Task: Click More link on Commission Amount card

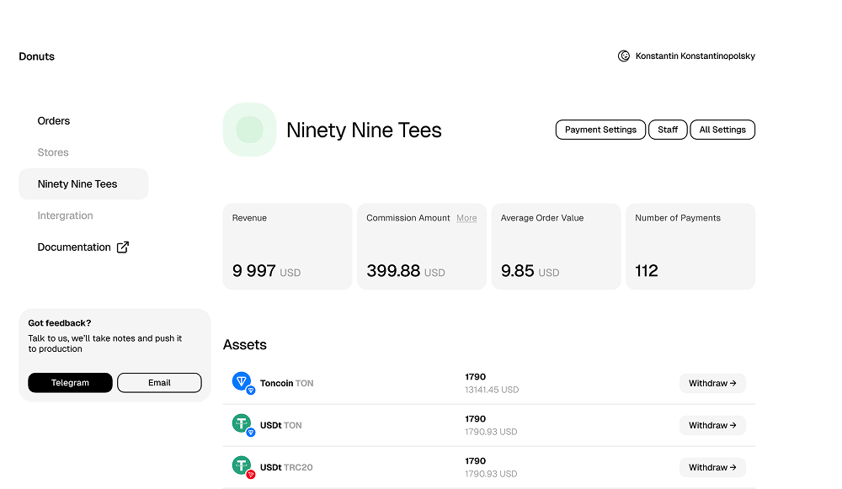Action: (466, 218)
